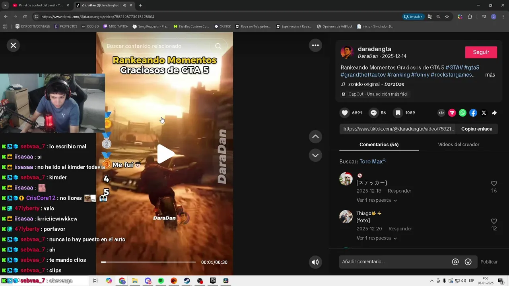Image resolution: width=509 pixels, height=286 pixels.
Task: Share video to X
Action: click(x=484, y=113)
